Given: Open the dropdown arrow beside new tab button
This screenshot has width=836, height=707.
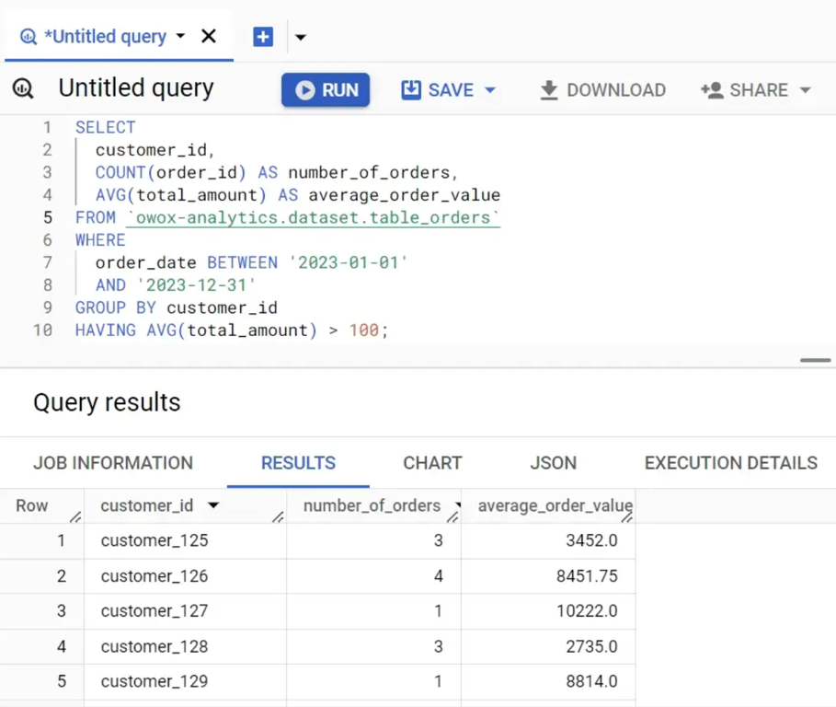Looking at the screenshot, I should 301,38.
